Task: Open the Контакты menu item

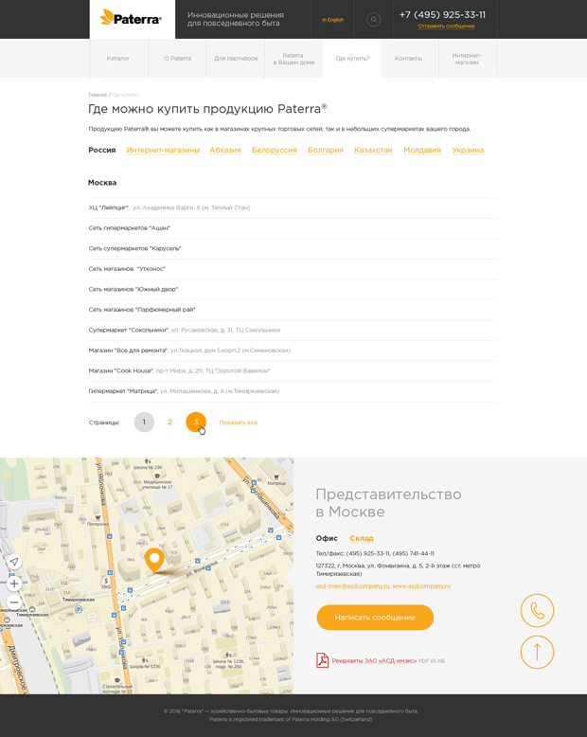Action: [x=408, y=59]
